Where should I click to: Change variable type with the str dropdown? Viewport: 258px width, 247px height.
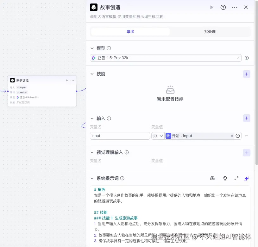pos(157,136)
